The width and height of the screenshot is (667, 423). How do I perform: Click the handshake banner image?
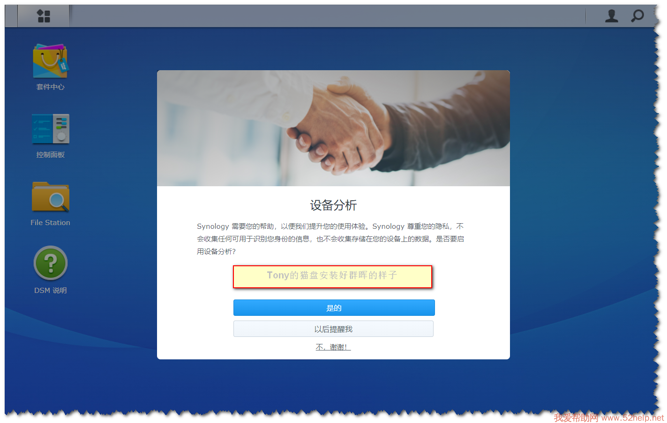click(x=333, y=128)
